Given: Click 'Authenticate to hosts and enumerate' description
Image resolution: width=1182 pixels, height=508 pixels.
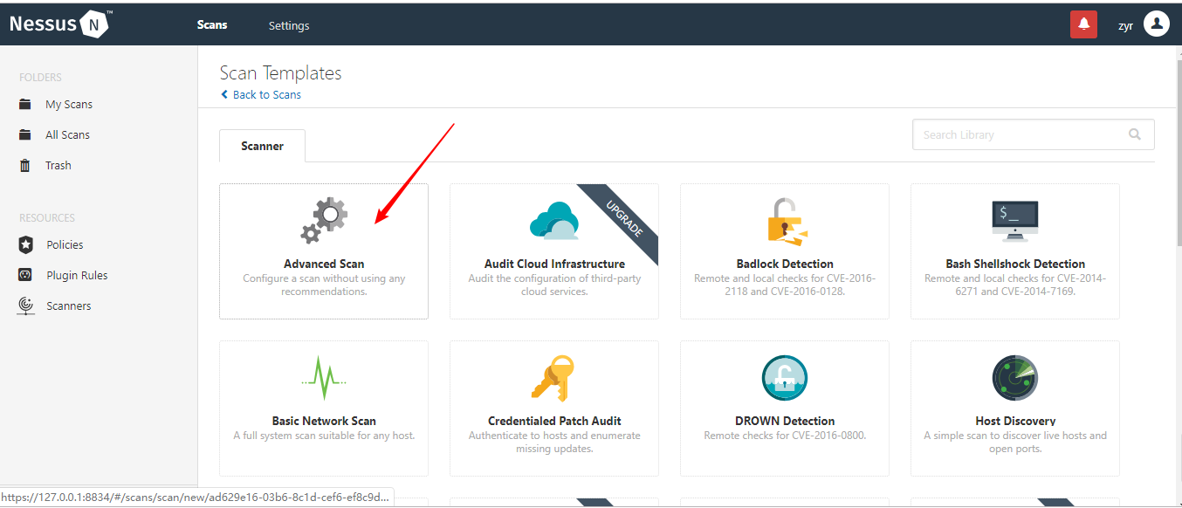Looking at the screenshot, I should pos(554,442).
